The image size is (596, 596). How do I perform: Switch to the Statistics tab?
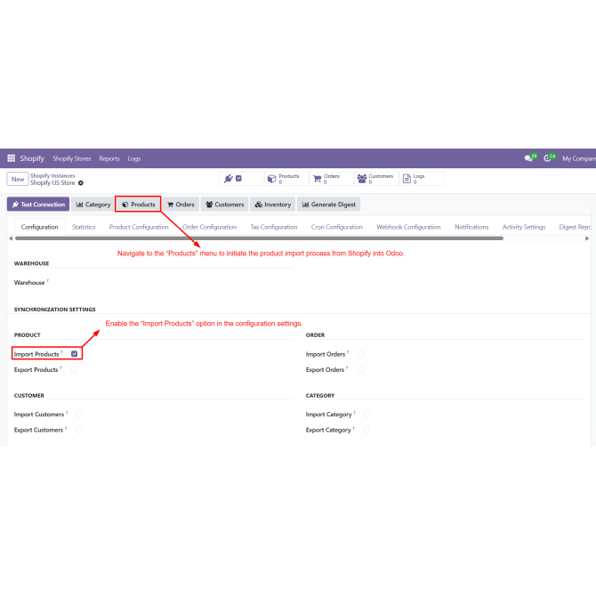click(x=84, y=227)
